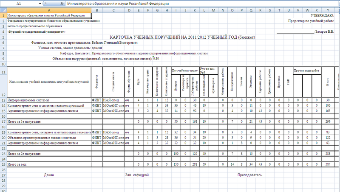Screen dimensions: 340x192
Task: Click the Факультет header cell
Action: point(97,82)
